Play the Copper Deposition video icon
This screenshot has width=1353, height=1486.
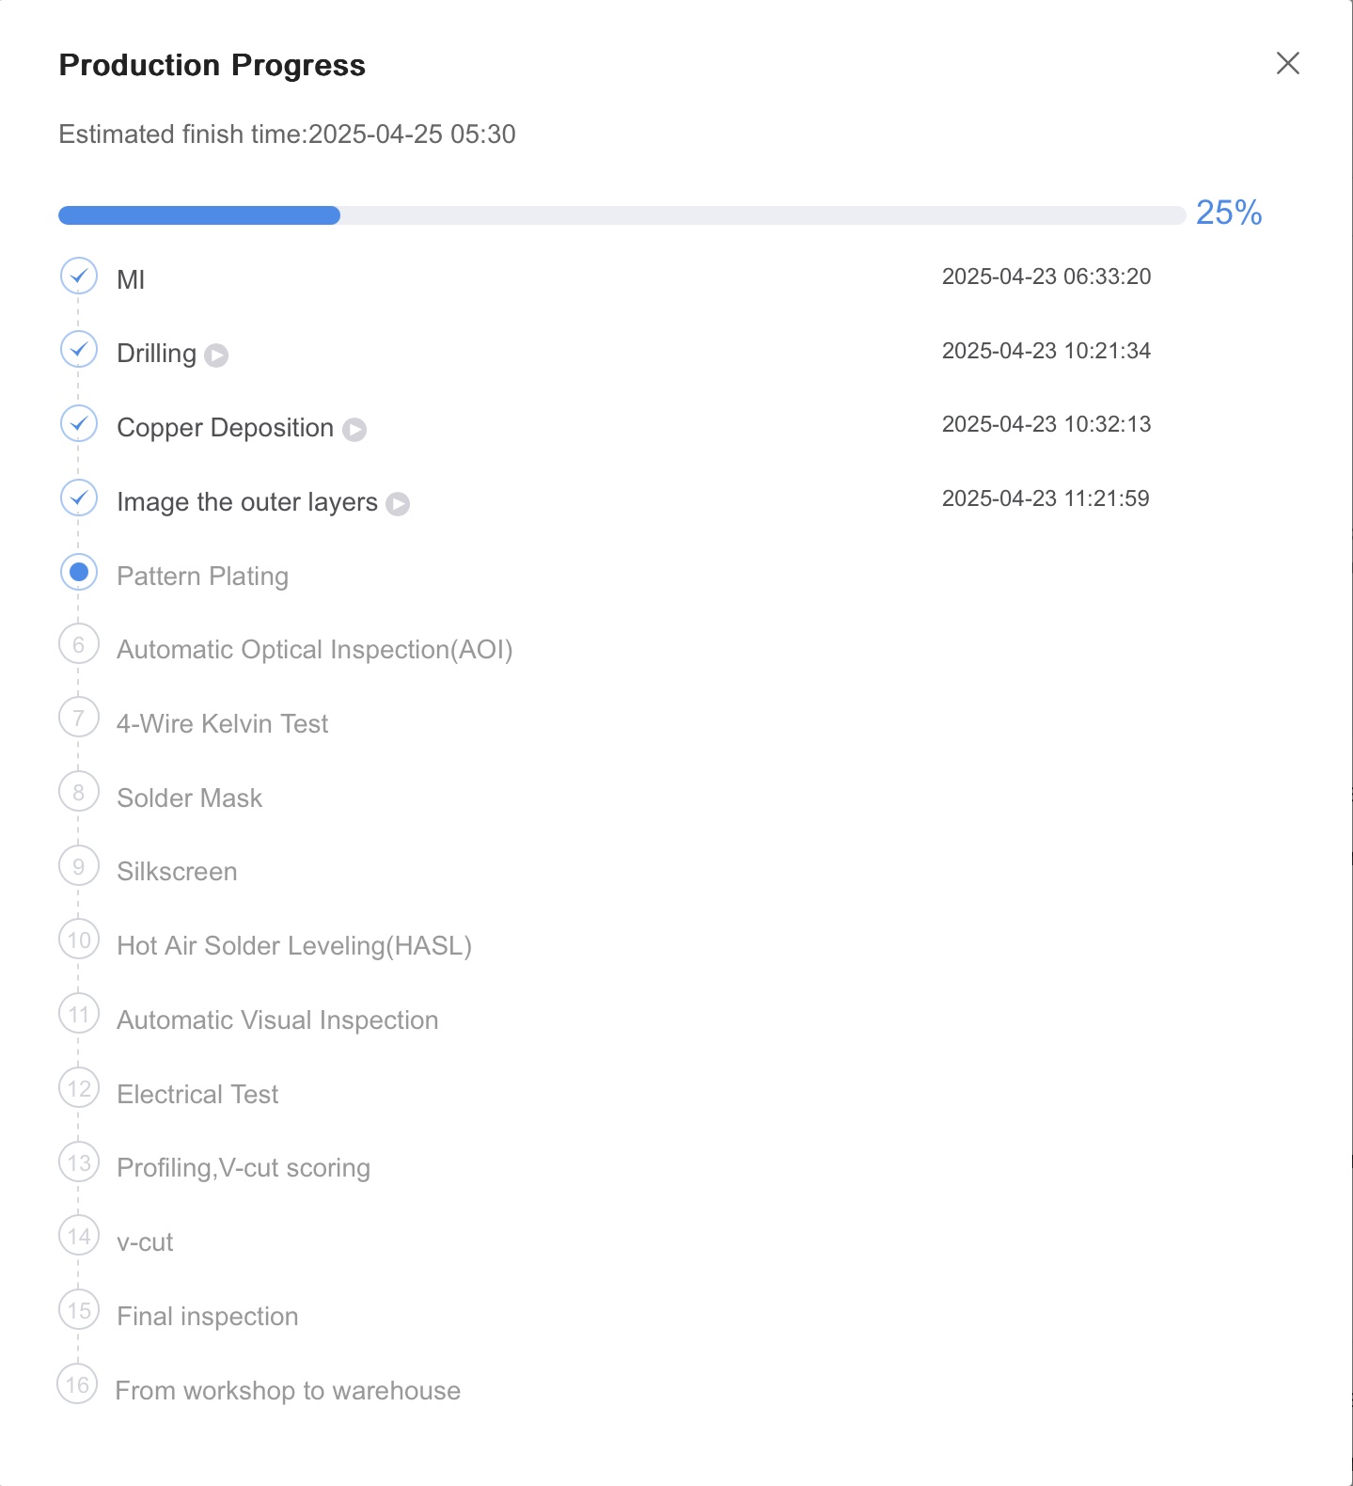coord(354,430)
